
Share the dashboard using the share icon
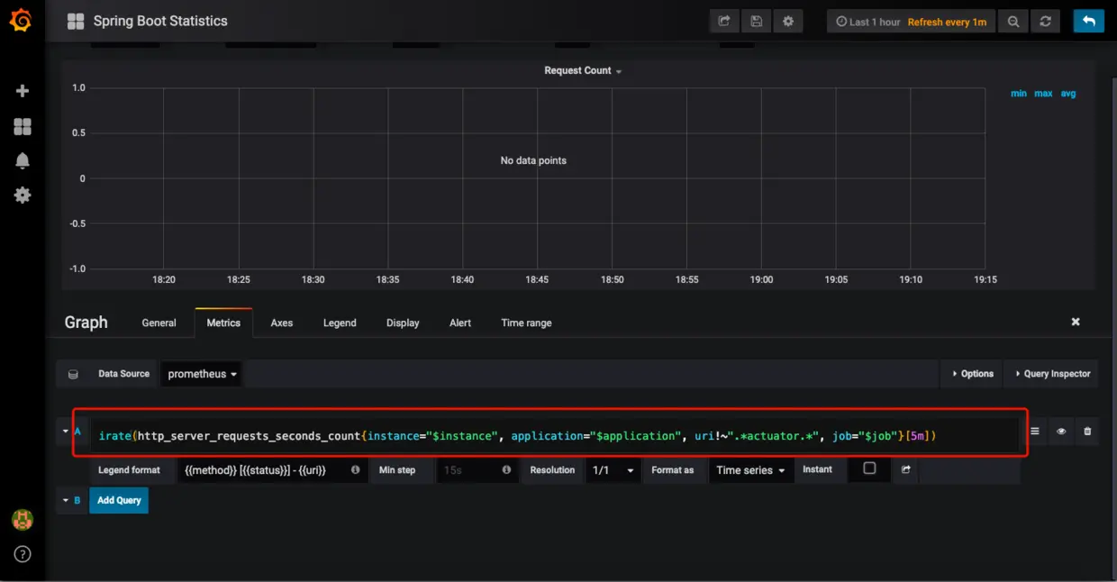[x=724, y=21]
